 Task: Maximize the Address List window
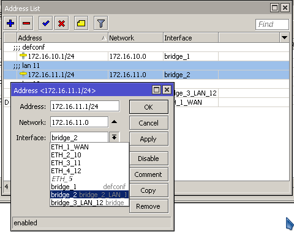point(274,8)
